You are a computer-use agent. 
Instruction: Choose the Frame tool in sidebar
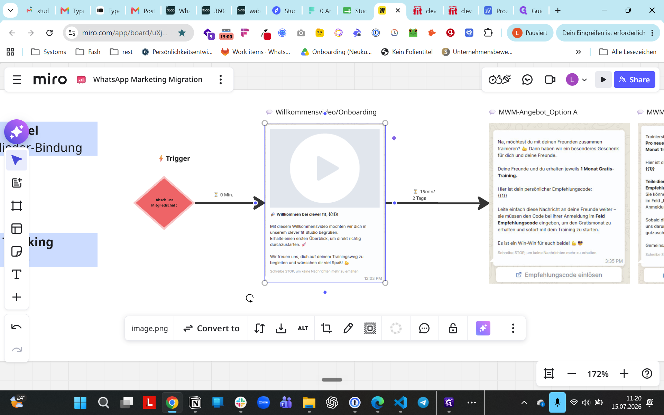click(17, 206)
